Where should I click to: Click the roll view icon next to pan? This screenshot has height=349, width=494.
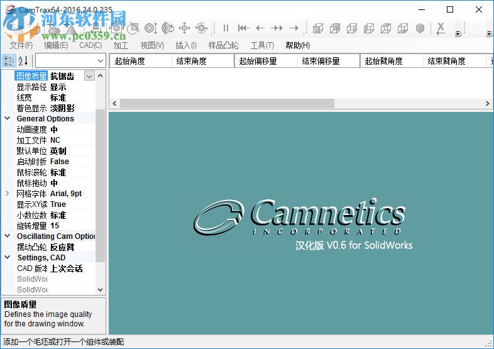(x=201, y=28)
